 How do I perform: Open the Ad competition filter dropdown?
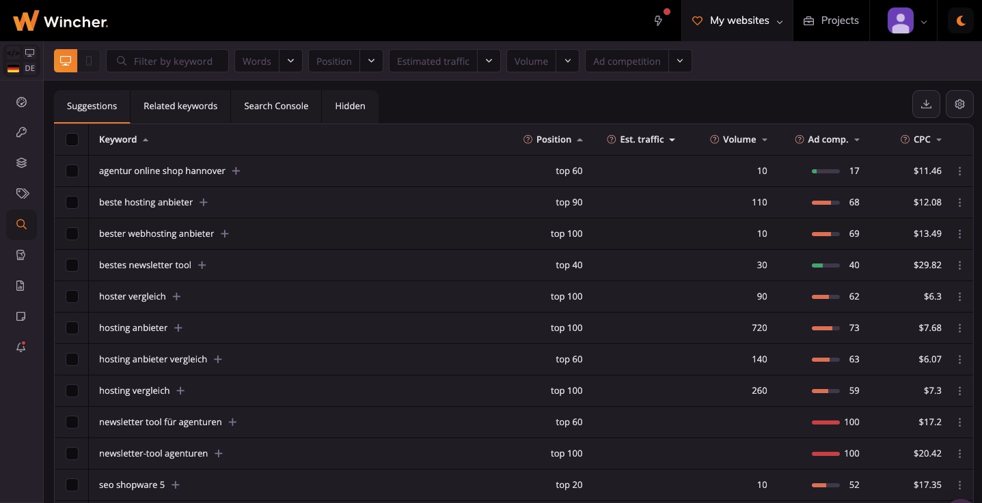(680, 61)
